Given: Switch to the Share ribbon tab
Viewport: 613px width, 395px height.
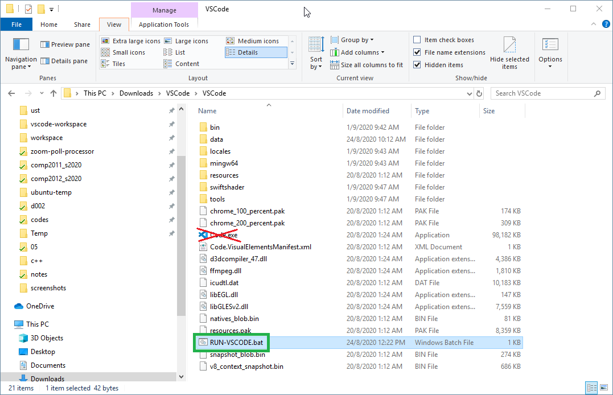Looking at the screenshot, I should click(82, 24).
